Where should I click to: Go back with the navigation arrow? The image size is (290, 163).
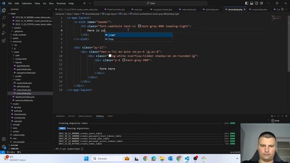pos(85,3)
